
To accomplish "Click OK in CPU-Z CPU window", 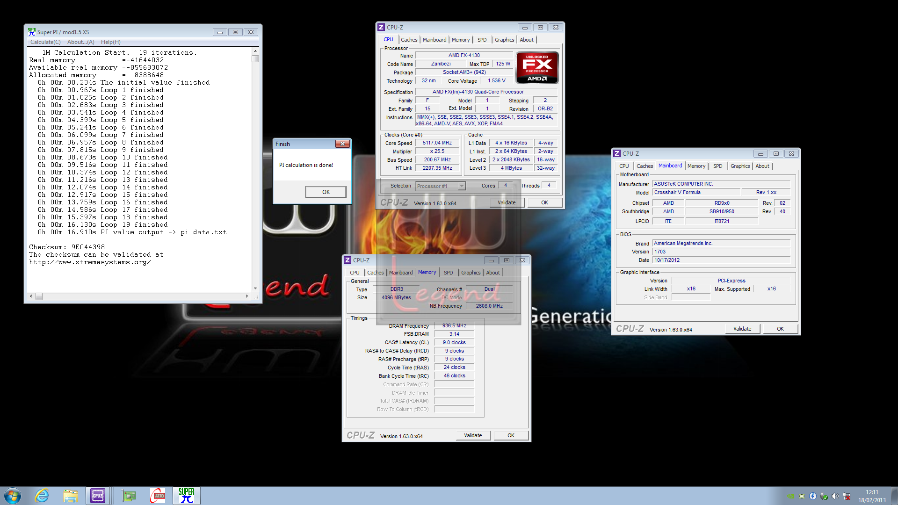I will coord(545,202).
